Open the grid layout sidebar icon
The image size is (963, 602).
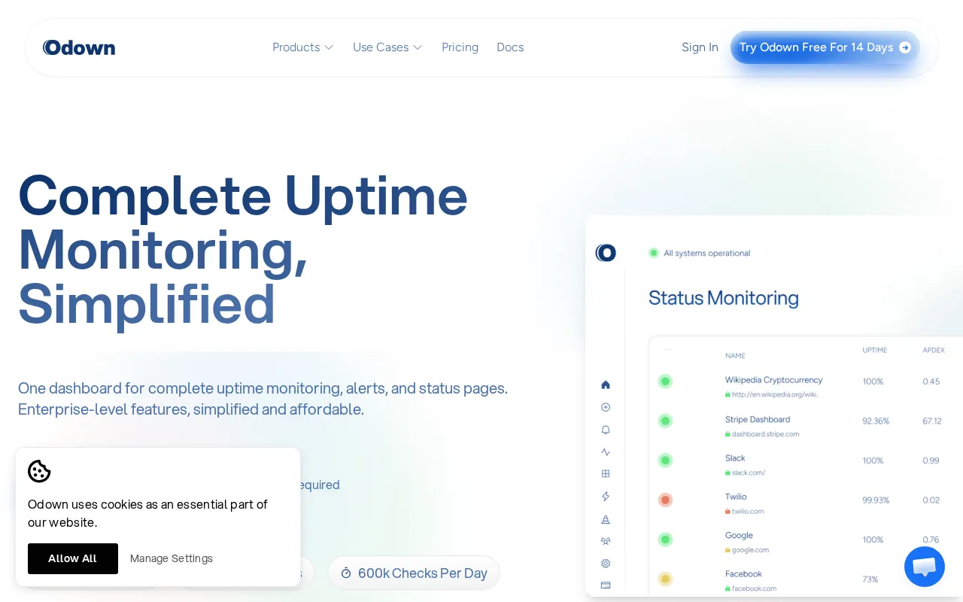(606, 474)
